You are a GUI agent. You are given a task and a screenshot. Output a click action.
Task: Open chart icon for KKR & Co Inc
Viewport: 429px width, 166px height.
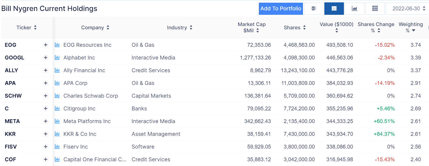point(57,134)
